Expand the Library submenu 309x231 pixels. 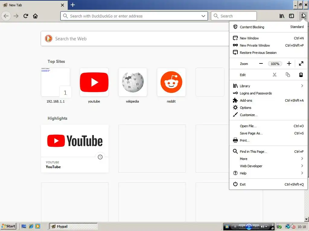[268, 86]
